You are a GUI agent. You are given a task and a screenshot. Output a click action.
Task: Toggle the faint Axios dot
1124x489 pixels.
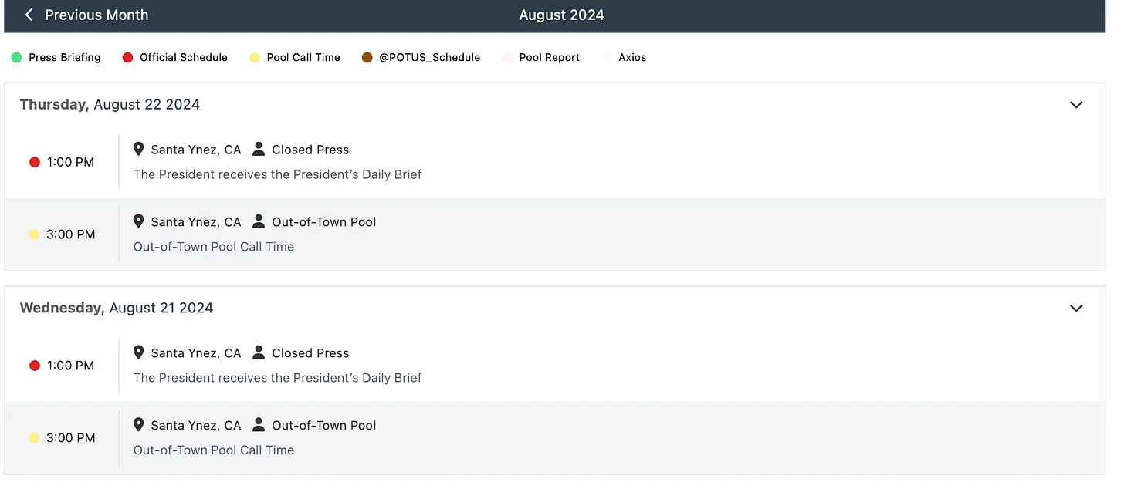point(606,57)
